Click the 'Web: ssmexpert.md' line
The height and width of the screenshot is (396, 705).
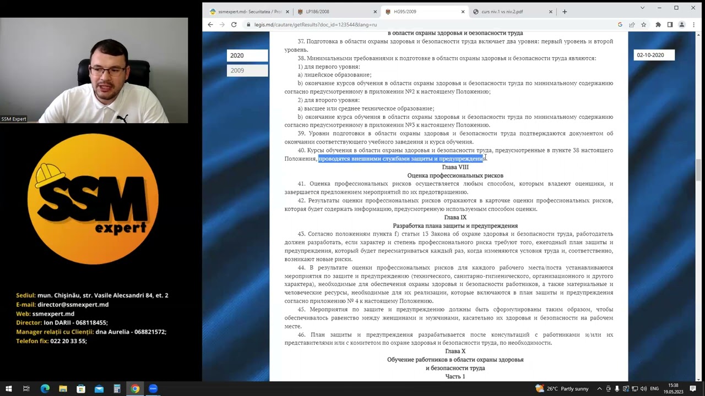(x=45, y=313)
